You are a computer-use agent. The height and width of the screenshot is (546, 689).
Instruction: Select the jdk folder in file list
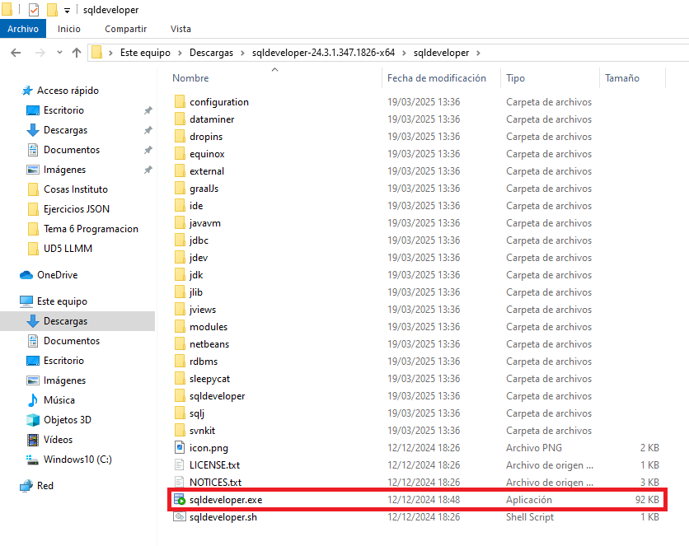tap(196, 275)
